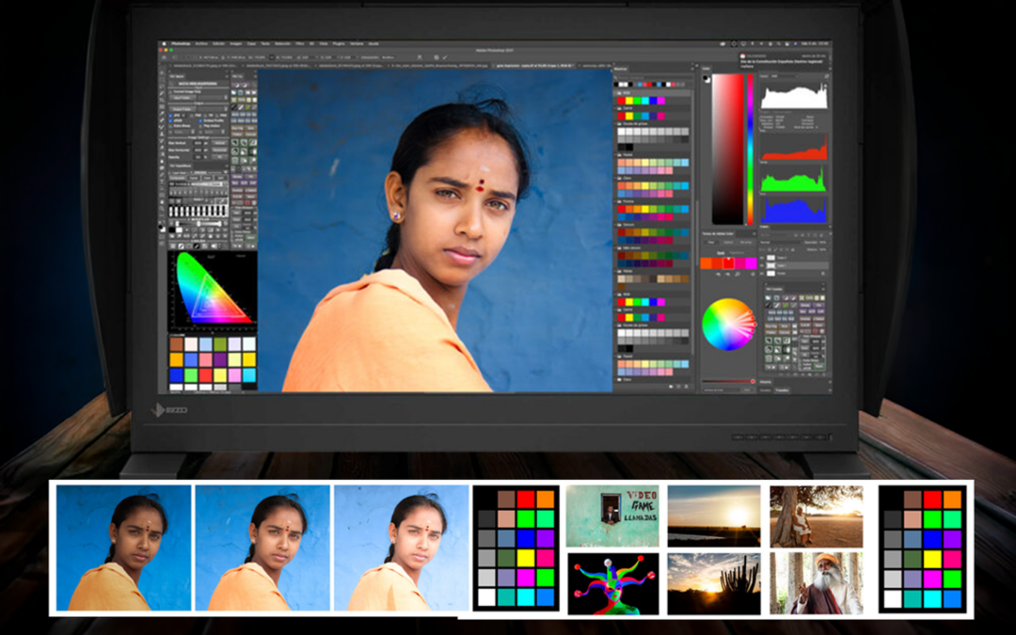Select the Rectangle shape tool

(162, 197)
